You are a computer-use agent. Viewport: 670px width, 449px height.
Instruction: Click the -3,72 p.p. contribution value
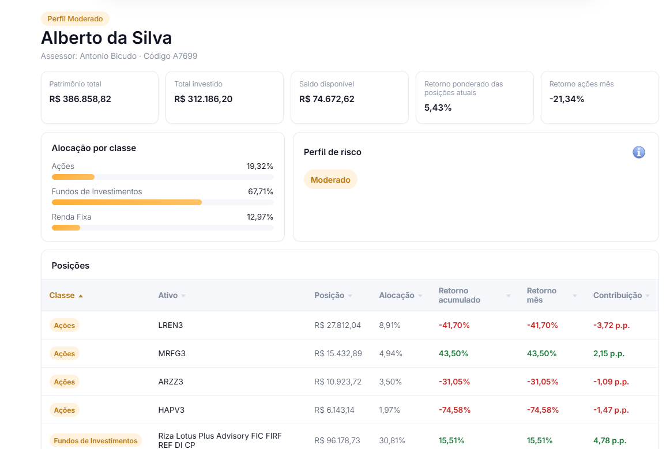point(611,325)
